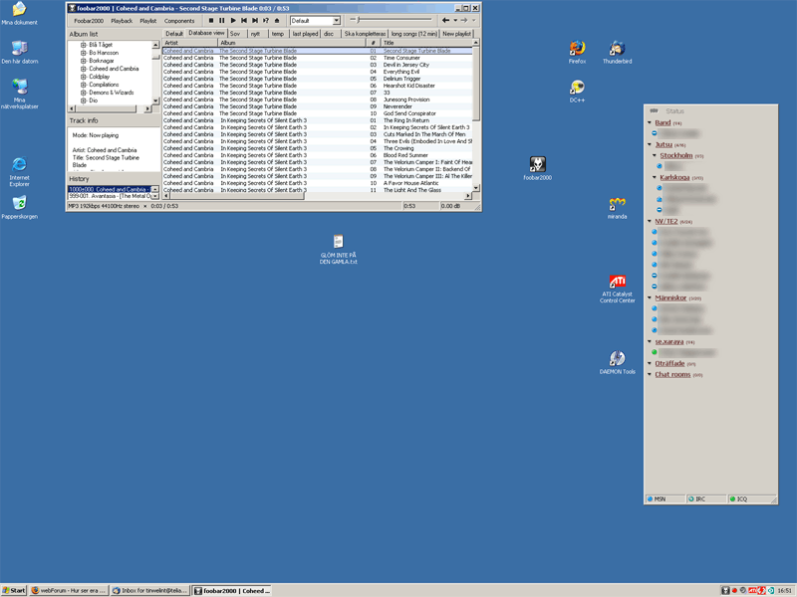Open the Playback menu
The image size is (797, 597).
coord(122,21)
